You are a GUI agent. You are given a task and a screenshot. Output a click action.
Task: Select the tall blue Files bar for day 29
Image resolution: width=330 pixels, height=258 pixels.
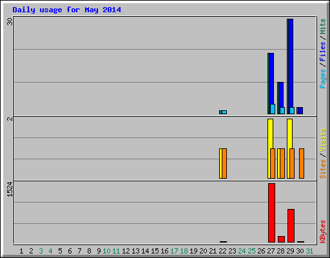(291, 63)
